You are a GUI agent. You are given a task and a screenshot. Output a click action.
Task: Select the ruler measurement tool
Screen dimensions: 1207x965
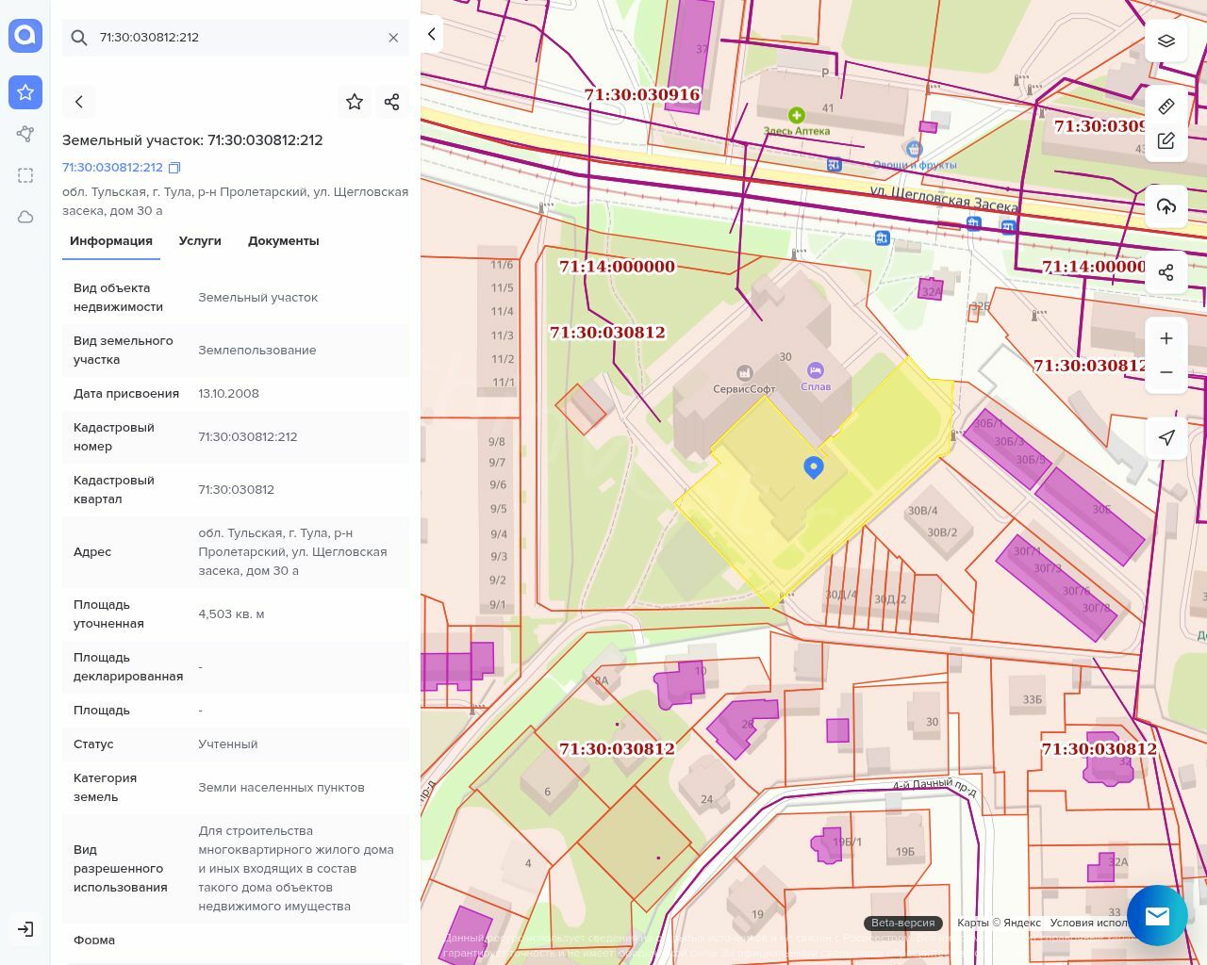pyautogui.click(x=1166, y=106)
